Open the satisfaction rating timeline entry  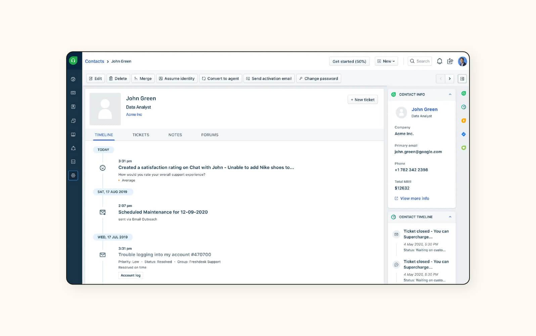[206, 168]
